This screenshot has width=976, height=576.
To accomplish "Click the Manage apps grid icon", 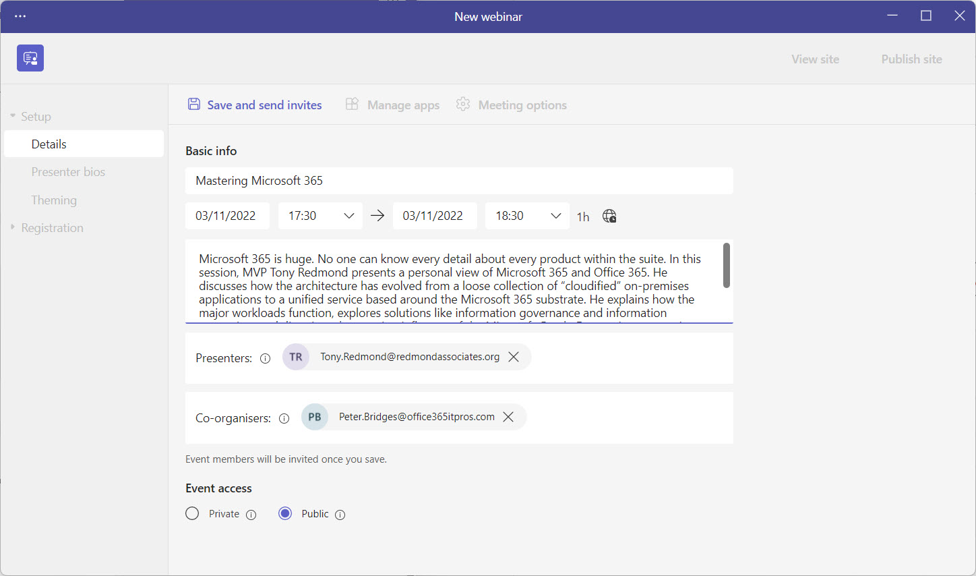I will [352, 105].
